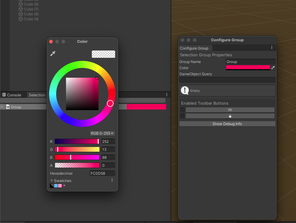Switch to the Configure Group tab
This screenshot has width=296, height=223.
click(x=195, y=48)
